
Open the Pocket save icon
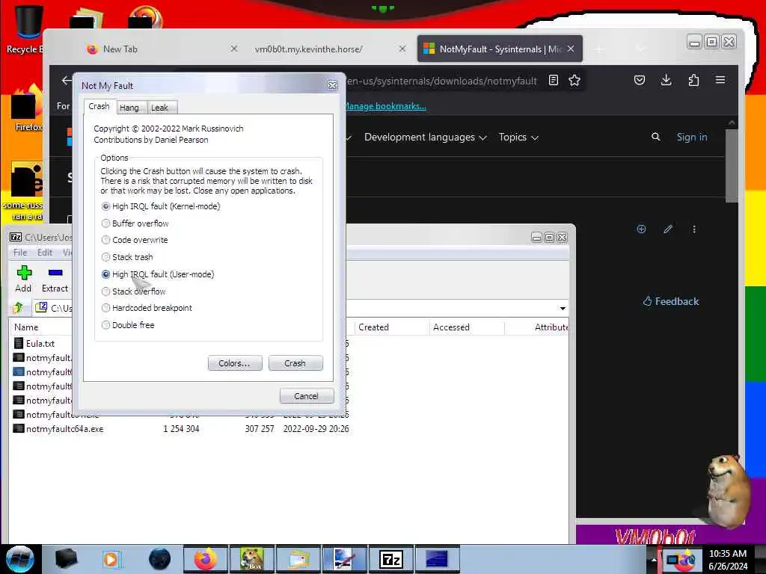tap(640, 80)
